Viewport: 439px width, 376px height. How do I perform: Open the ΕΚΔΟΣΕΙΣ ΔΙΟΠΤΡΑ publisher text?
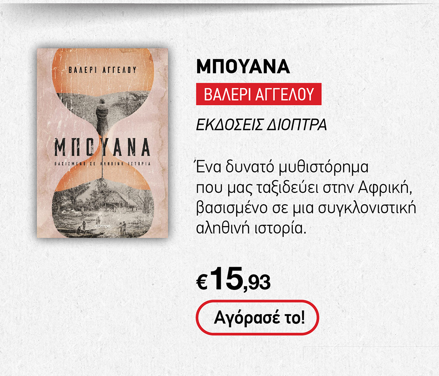tap(262, 125)
